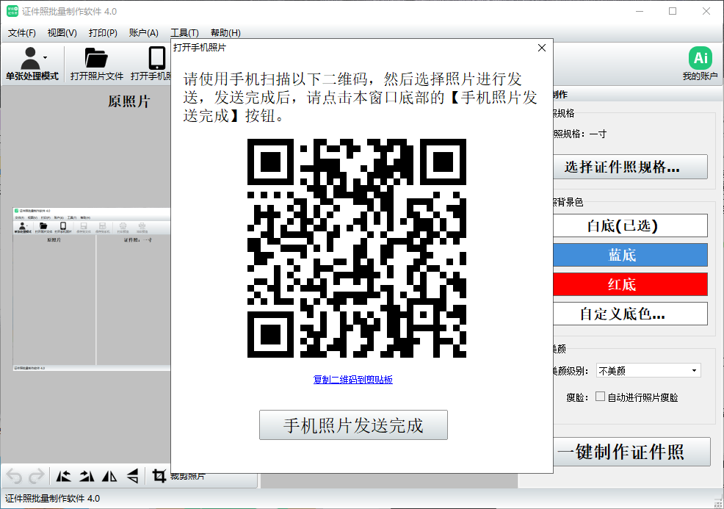Expand the processing mode dropdown arrow

point(46,58)
